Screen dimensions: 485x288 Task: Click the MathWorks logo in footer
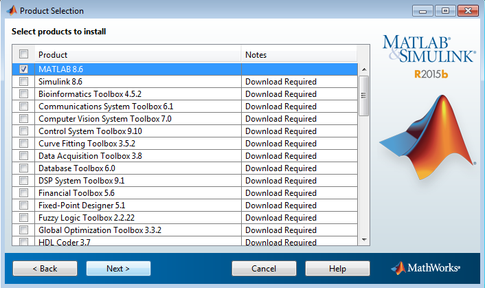pyautogui.click(x=425, y=268)
